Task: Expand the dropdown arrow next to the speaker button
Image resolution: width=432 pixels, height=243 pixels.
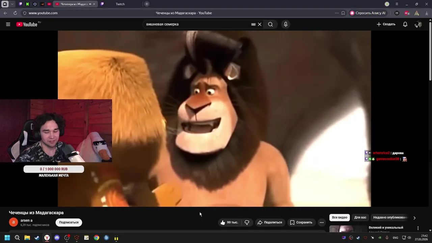Action: [x=12, y=4]
